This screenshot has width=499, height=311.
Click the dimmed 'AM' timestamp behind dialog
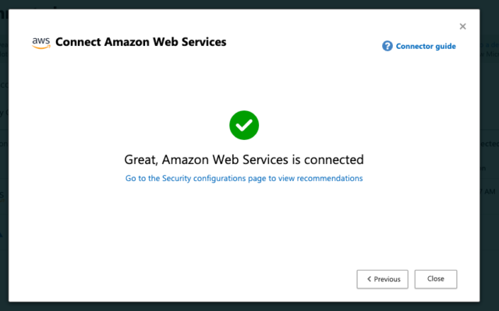[x=490, y=192]
